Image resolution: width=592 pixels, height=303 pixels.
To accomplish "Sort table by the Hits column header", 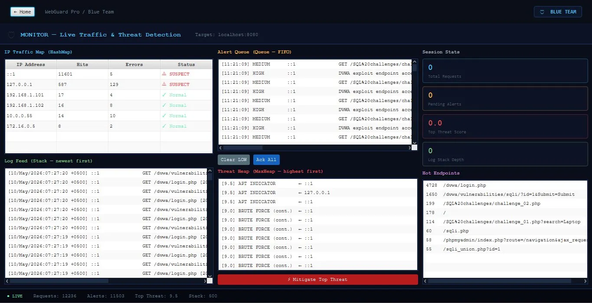I will (82, 64).
